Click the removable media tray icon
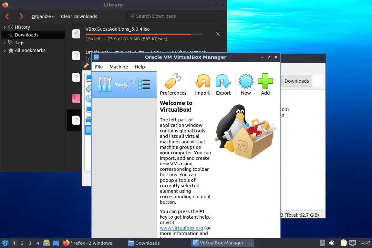 point(322,243)
